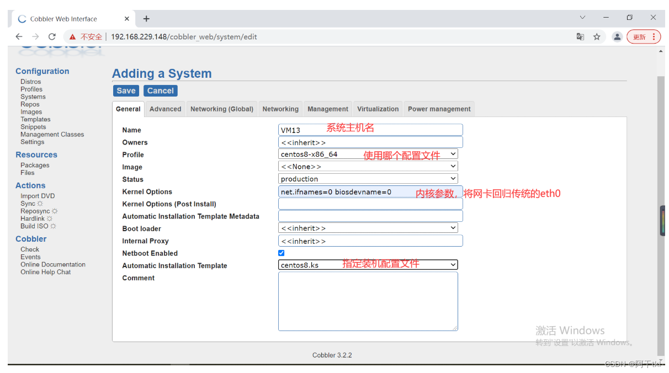Open the Distros link
The height and width of the screenshot is (373, 669).
point(31,82)
